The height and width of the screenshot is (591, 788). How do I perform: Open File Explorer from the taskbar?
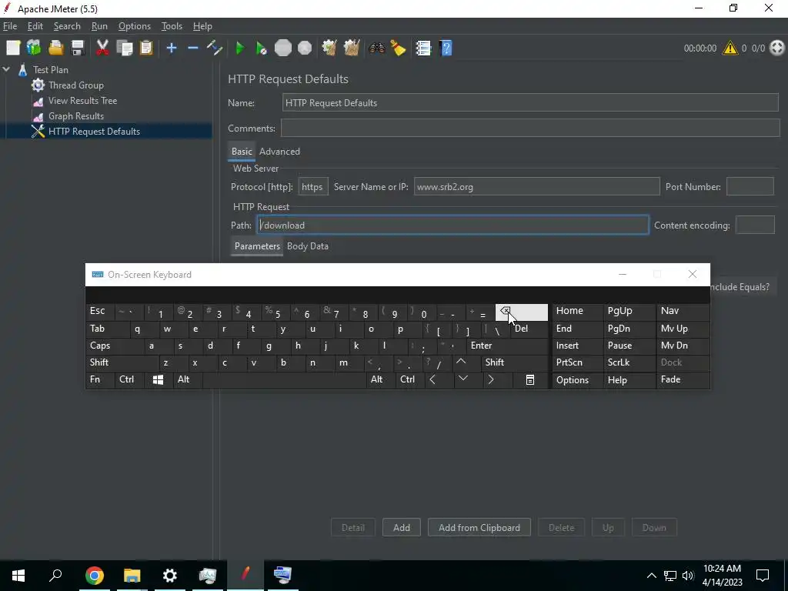click(x=132, y=576)
